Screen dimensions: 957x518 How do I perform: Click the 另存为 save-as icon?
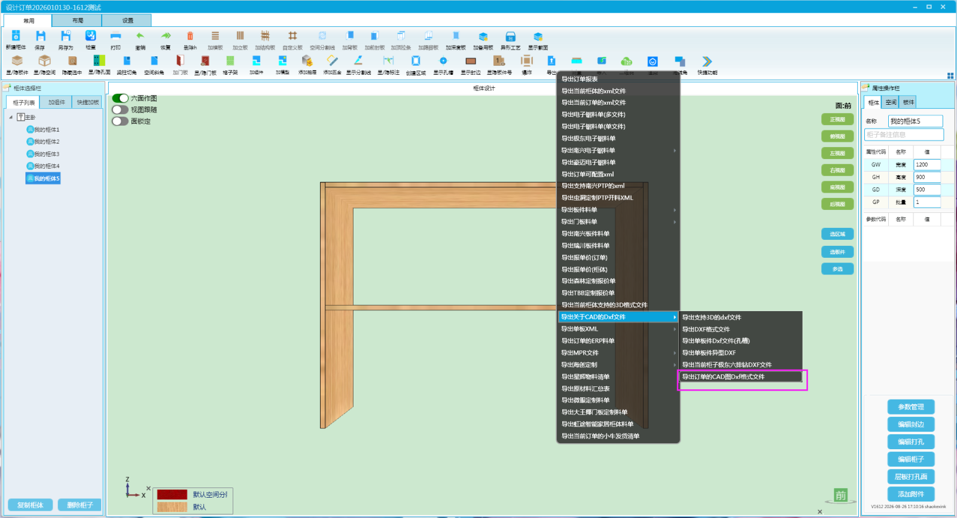(65, 36)
